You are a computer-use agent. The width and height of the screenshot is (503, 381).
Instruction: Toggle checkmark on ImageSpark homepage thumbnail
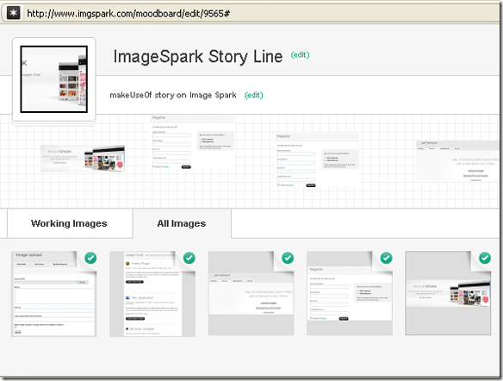[x=485, y=258]
